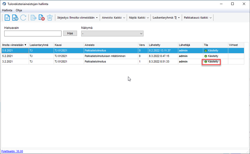Click the cancel document icon with red X
Viewport: 250px width, 154px height.
click(x=42, y=18)
